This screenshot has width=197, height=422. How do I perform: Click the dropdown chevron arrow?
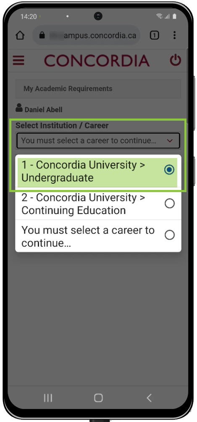click(x=170, y=140)
